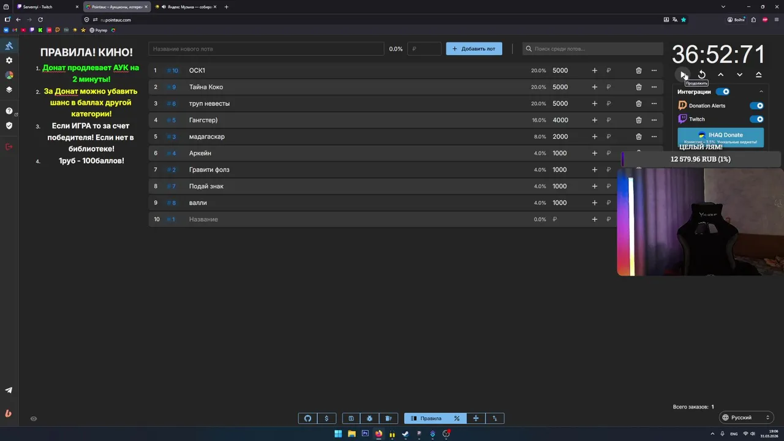Click the clear lots trash-list icon
This screenshot has height=441, width=784.
389,418
